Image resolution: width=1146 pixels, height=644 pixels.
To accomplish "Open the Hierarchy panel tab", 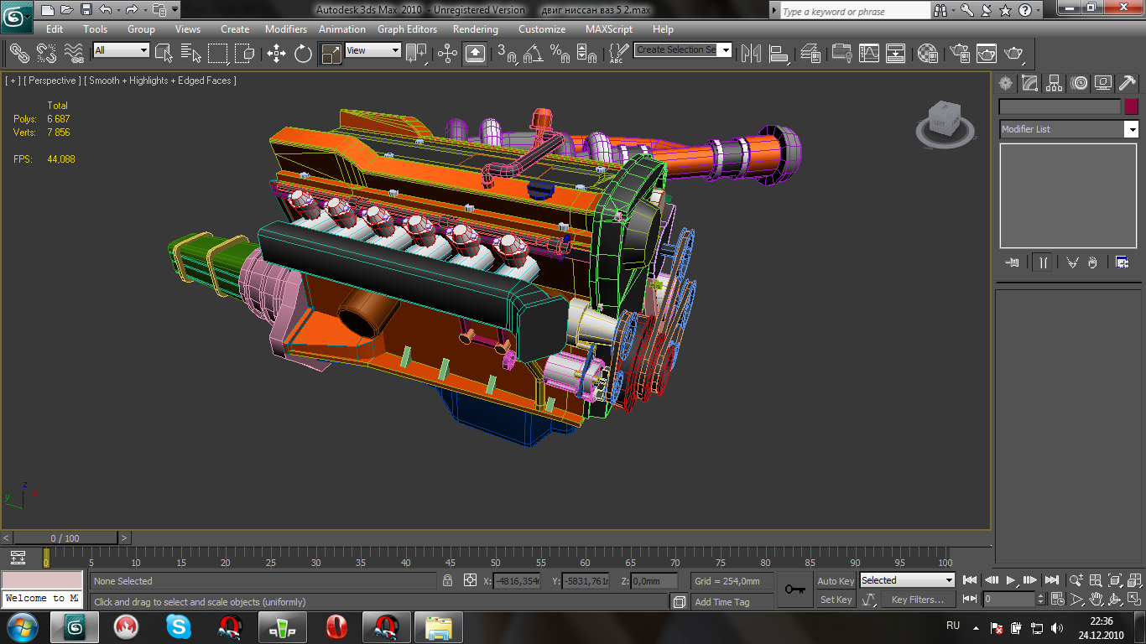I will click(x=1055, y=83).
